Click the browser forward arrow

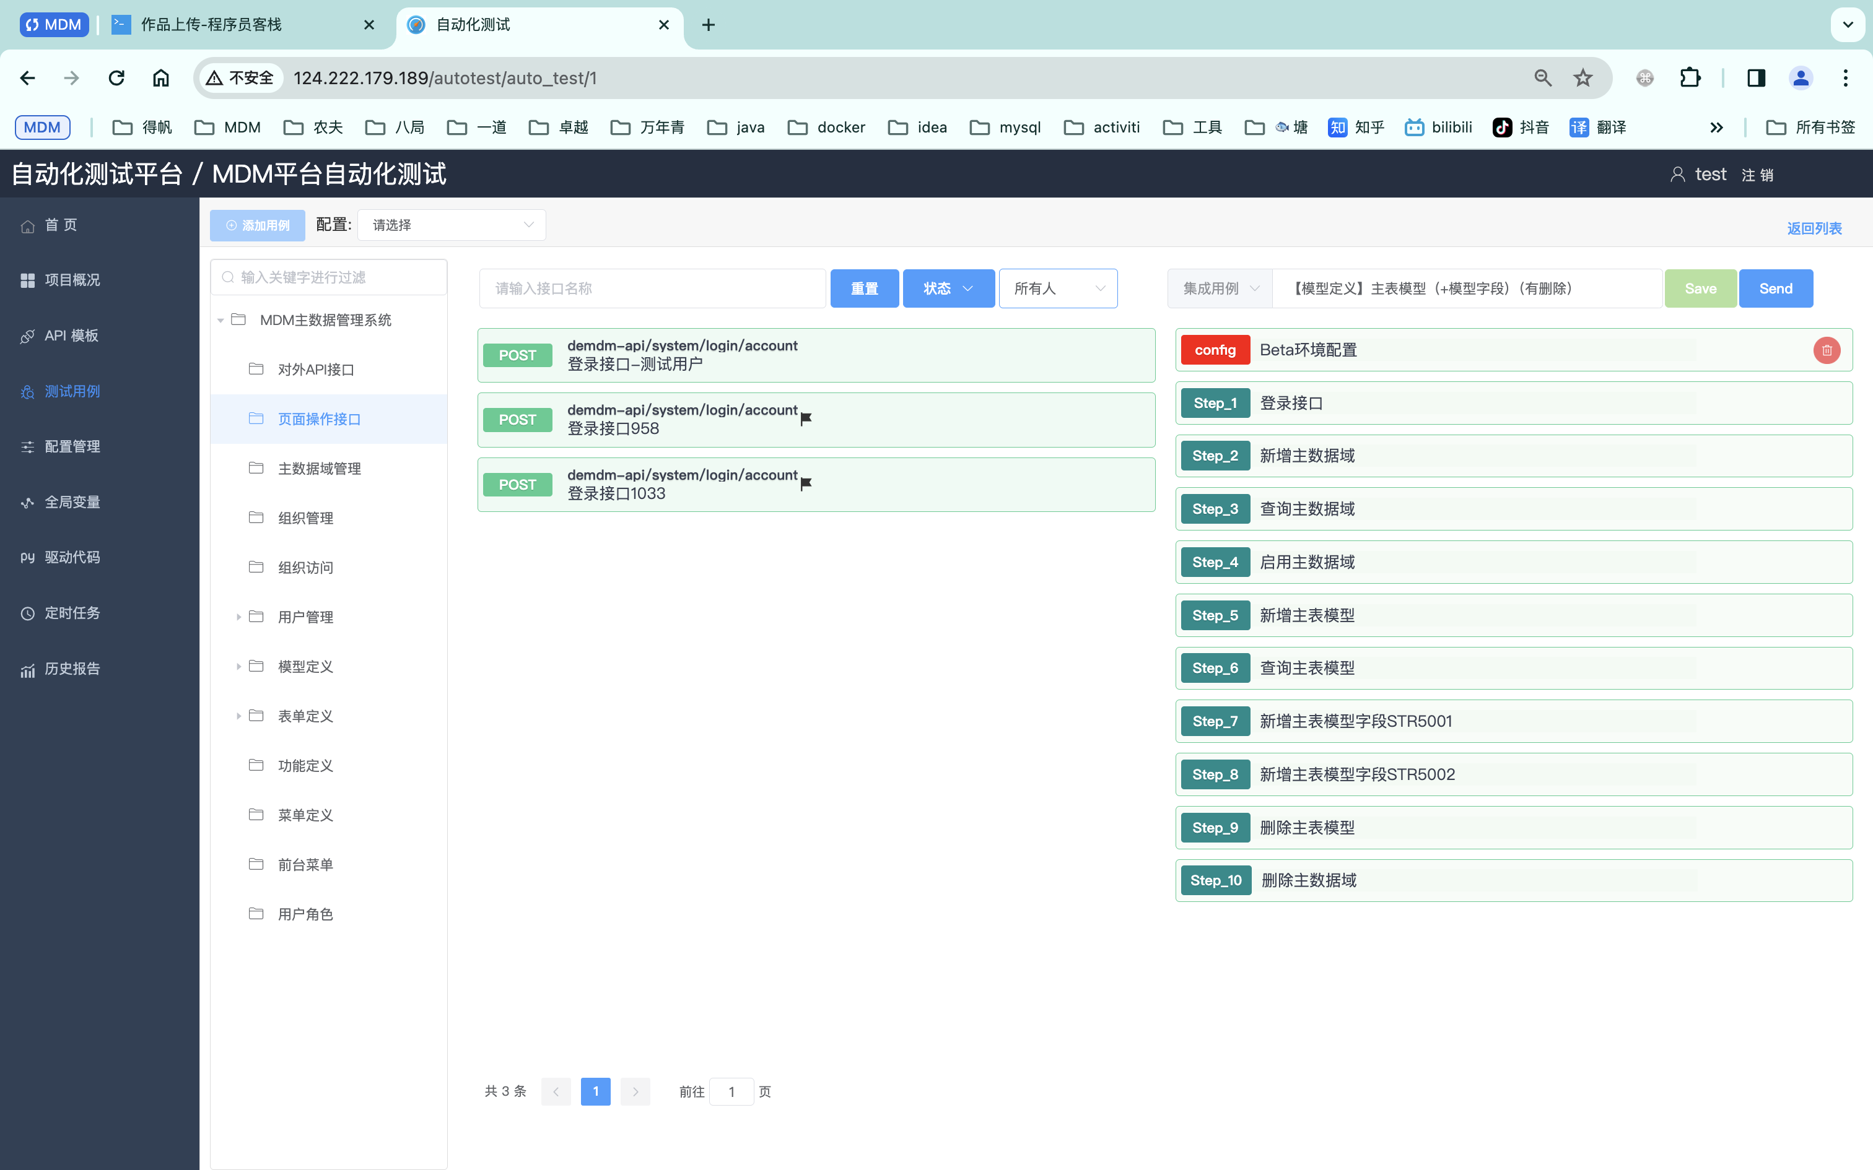71,78
